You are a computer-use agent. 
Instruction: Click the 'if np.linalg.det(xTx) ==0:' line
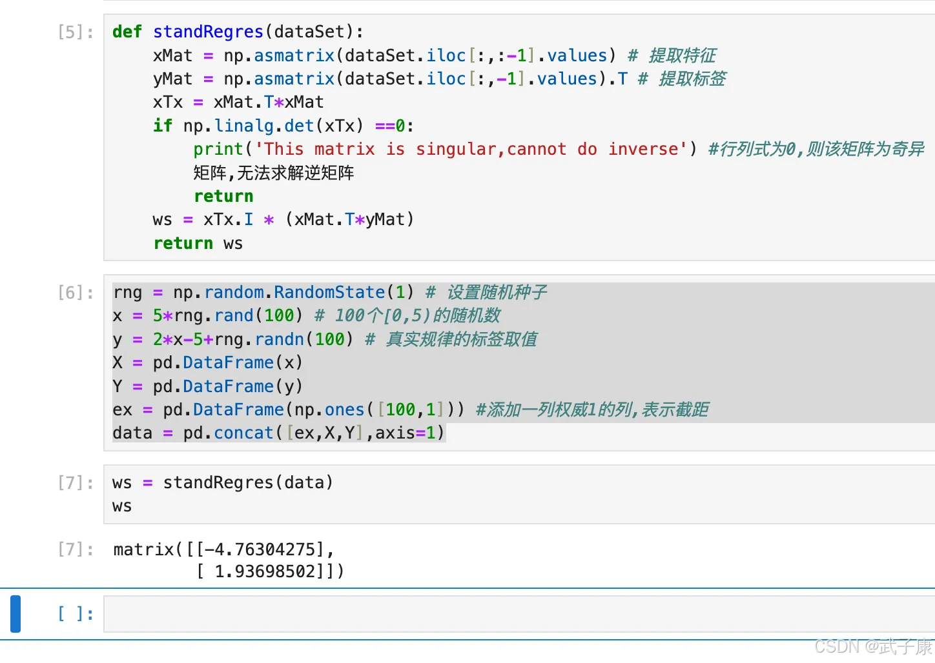pyautogui.click(x=283, y=125)
